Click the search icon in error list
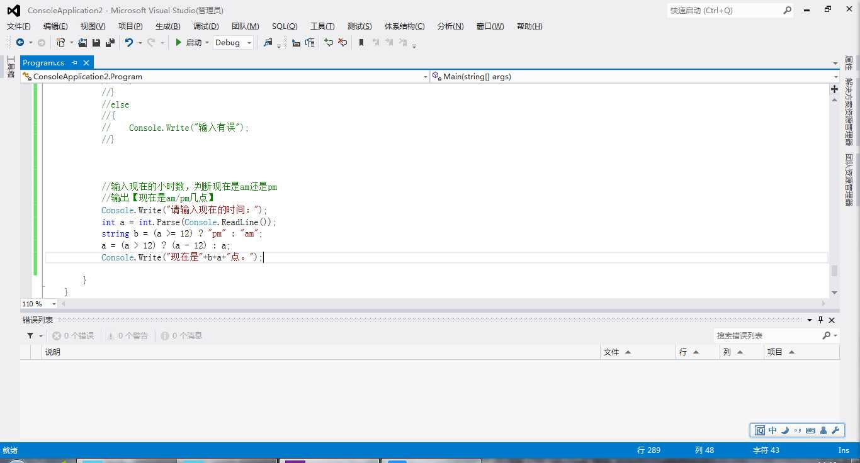Image resolution: width=860 pixels, height=463 pixels. (827, 336)
